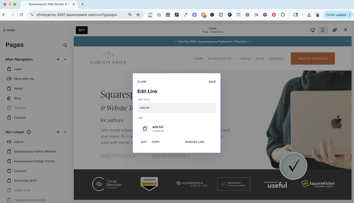Click the address bar URL
354x203 pixels.
coord(77,15)
